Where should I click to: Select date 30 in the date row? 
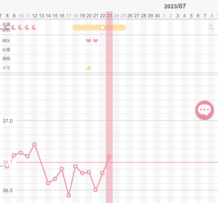pos(157,16)
